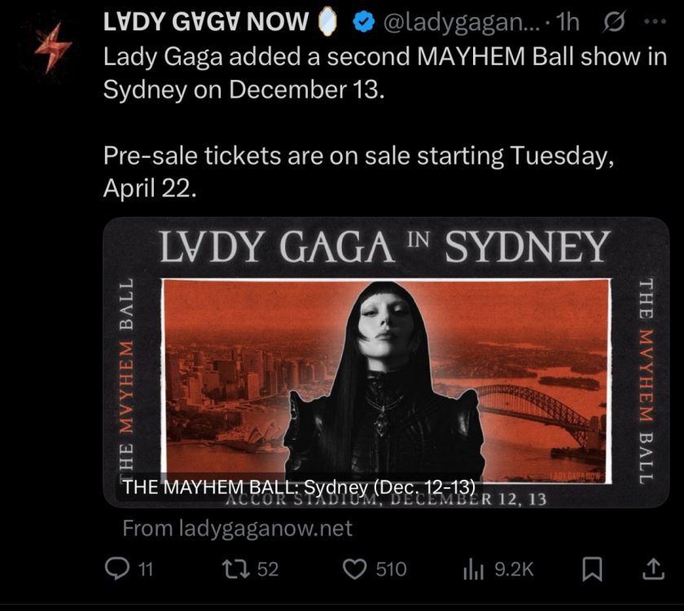Click the LADY GAGA NOW display name
Viewport: 684px width, 611px height.
pyautogui.click(x=205, y=21)
